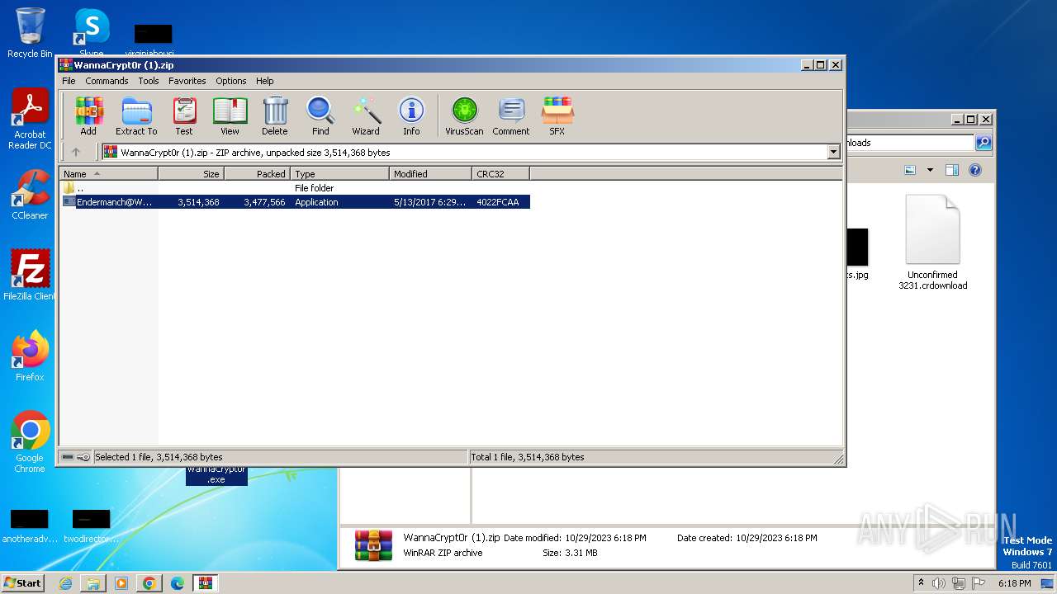The image size is (1057, 594).
Task: Click the Explorer search box
Action: (911, 143)
